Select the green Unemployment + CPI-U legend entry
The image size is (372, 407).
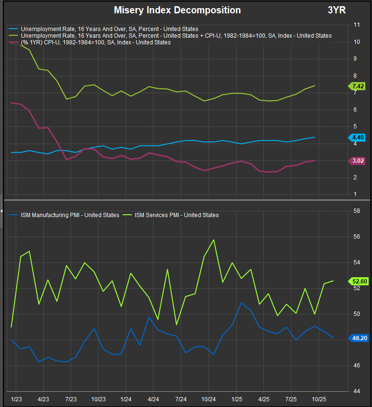[176, 36]
